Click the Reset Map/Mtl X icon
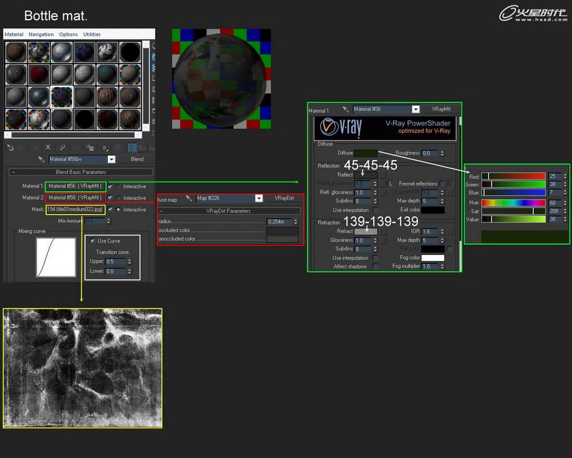572x458 pixels. [x=47, y=148]
